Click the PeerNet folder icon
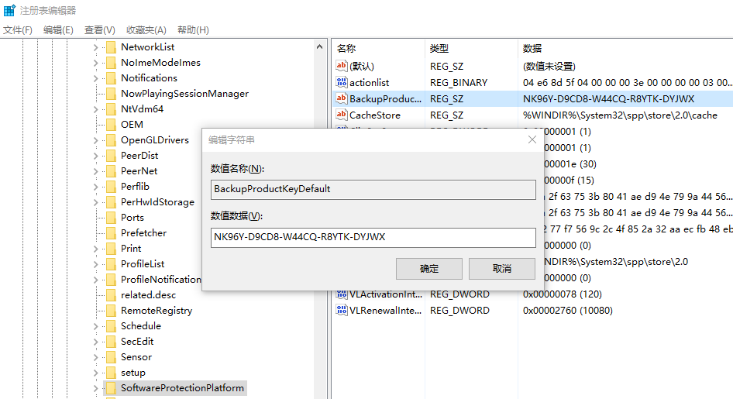The height and width of the screenshot is (399, 733). click(x=111, y=171)
